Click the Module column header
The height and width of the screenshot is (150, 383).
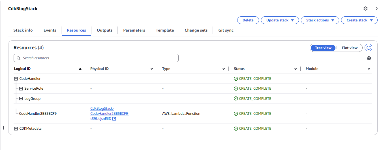coord(312,69)
